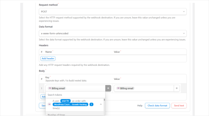Click the blue '1' times pill

pyautogui.click(x=92, y=105)
